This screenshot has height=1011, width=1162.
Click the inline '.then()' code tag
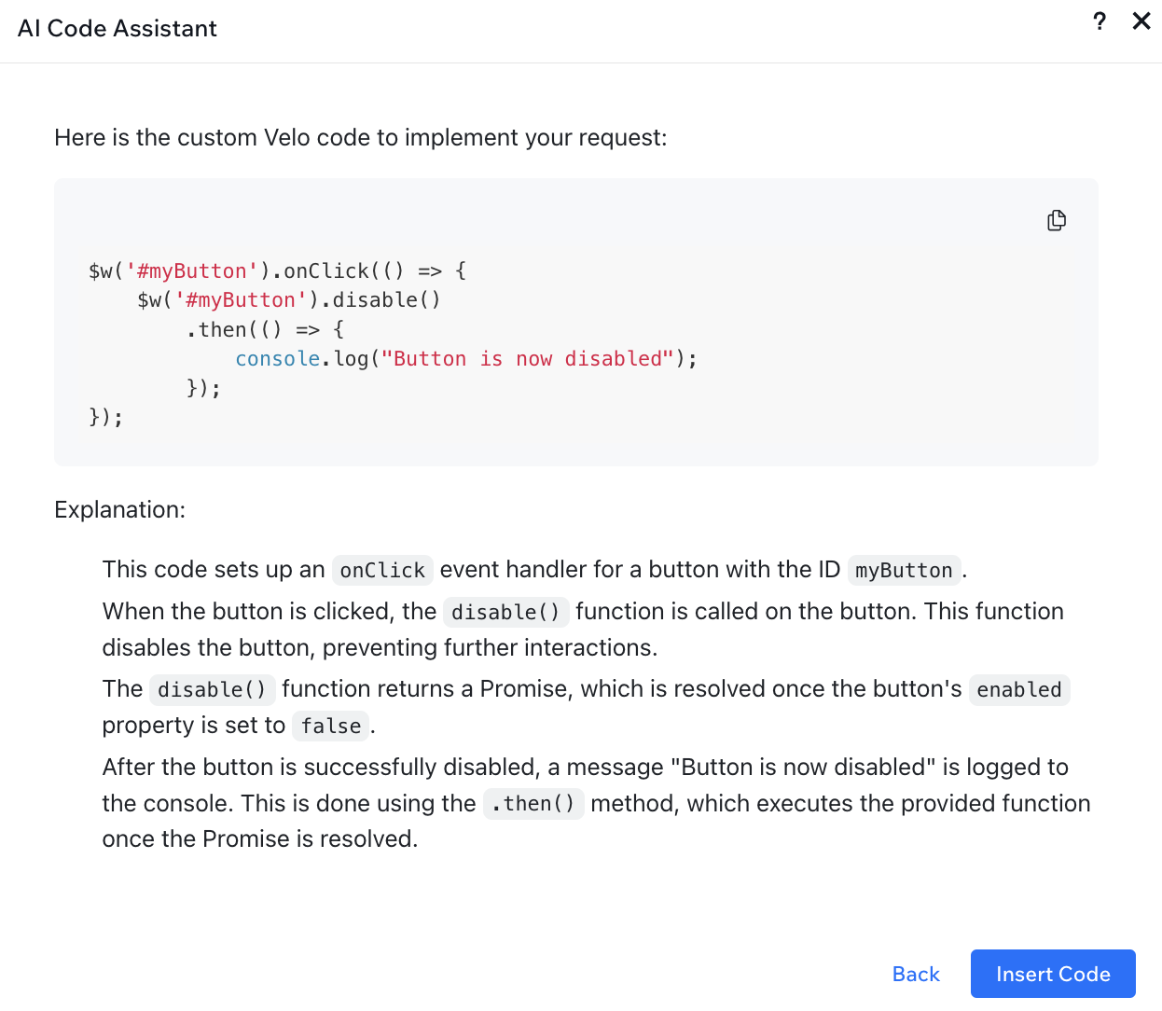click(x=533, y=803)
